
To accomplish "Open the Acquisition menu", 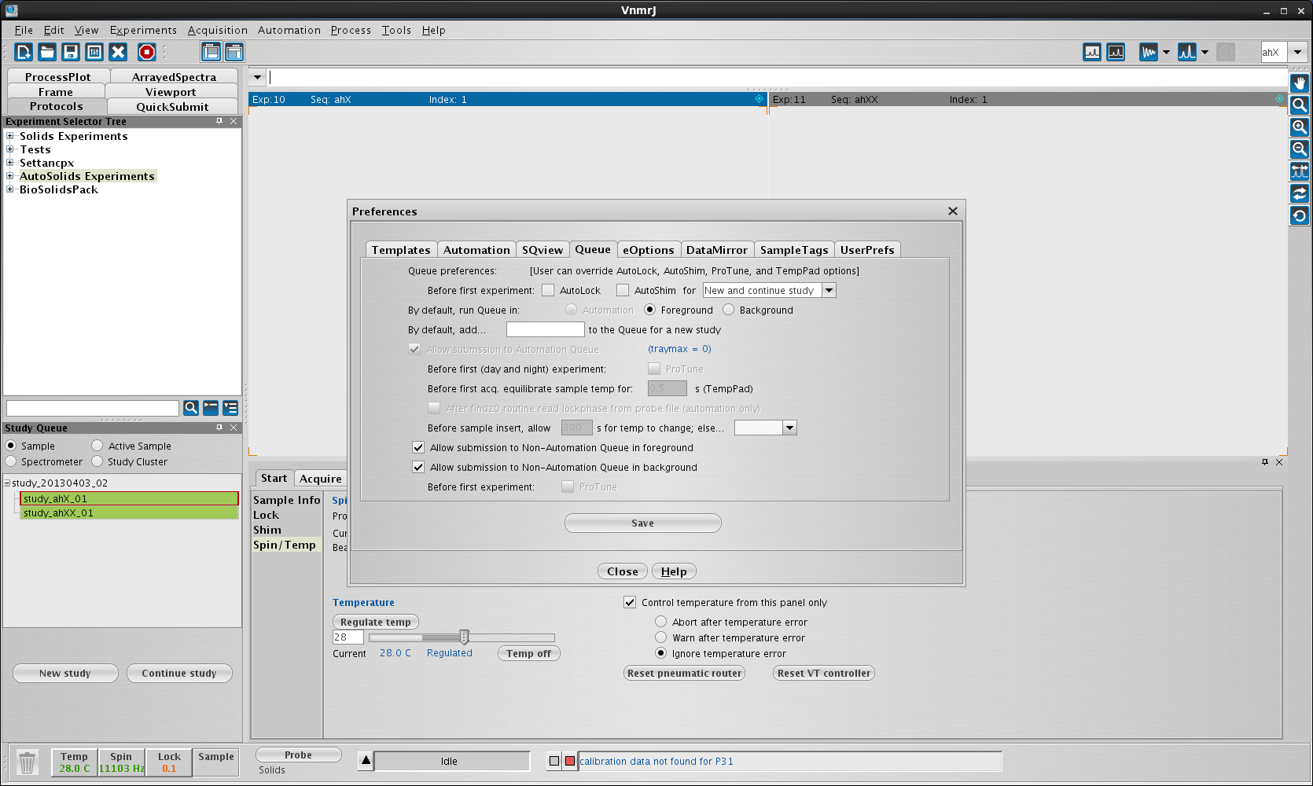I will [x=217, y=30].
